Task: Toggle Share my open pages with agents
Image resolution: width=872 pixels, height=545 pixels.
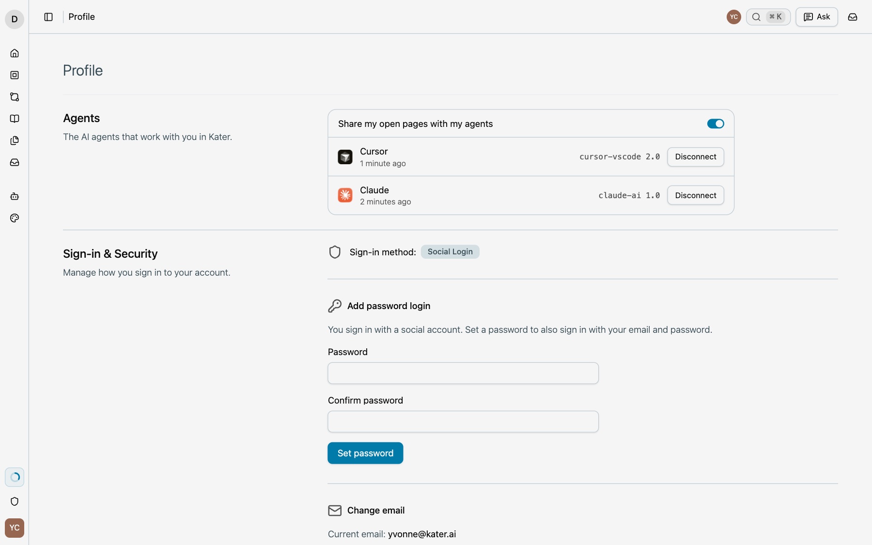Action: coord(716,124)
